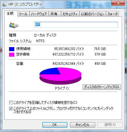Image resolution: width=127 pixels, height=132 pixels.
Task: Click the drive C: pie chart
Action: (x=60, y=76)
